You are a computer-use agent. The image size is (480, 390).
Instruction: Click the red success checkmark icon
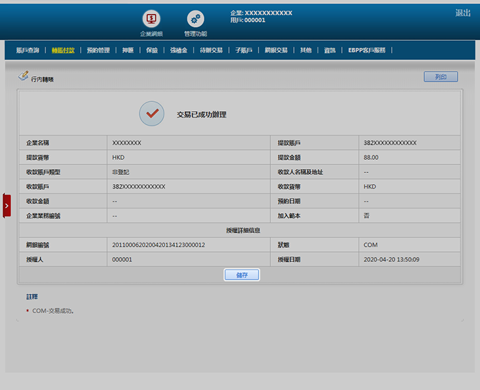152,114
